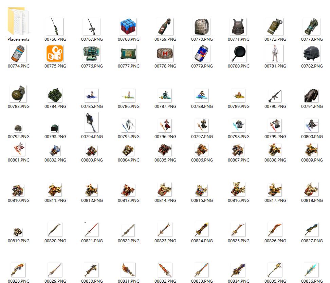Select the dark gun stock image 00791.PNG
330x283 pixels.
pos(311,95)
